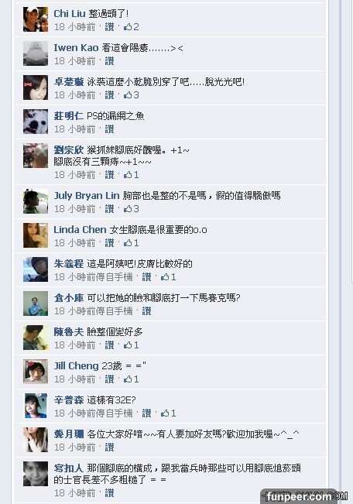Click Iwen Kao's avatar thumbnail
The image size is (353, 504).
(36, 53)
